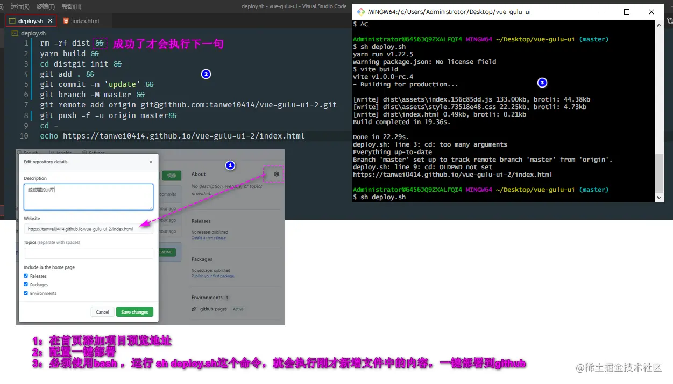
Task: Close the deploy.sh editor tab
Action: (x=50, y=21)
